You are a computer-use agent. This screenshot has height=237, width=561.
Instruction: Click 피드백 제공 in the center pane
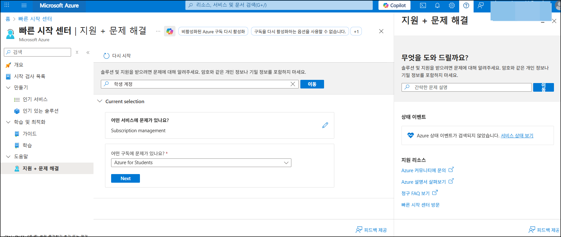(371, 230)
